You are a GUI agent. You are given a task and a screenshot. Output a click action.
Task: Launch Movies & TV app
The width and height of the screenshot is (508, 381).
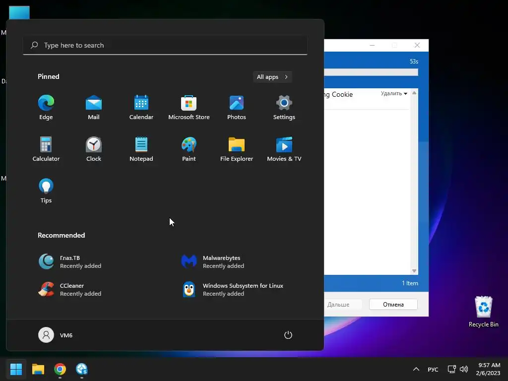click(284, 149)
